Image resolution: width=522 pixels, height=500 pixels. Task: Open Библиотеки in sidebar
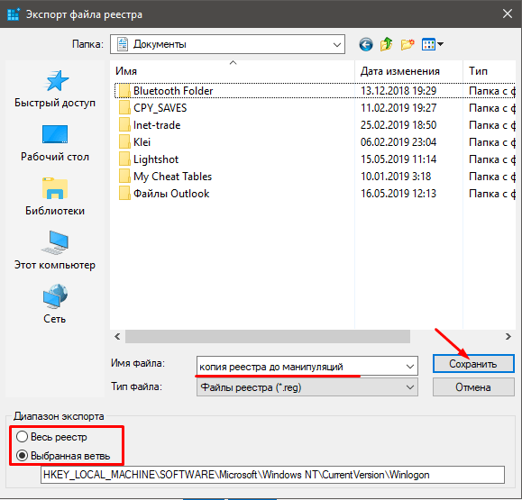pos(55,197)
